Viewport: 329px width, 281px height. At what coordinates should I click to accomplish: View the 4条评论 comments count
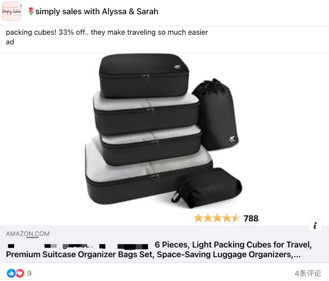[308, 273]
